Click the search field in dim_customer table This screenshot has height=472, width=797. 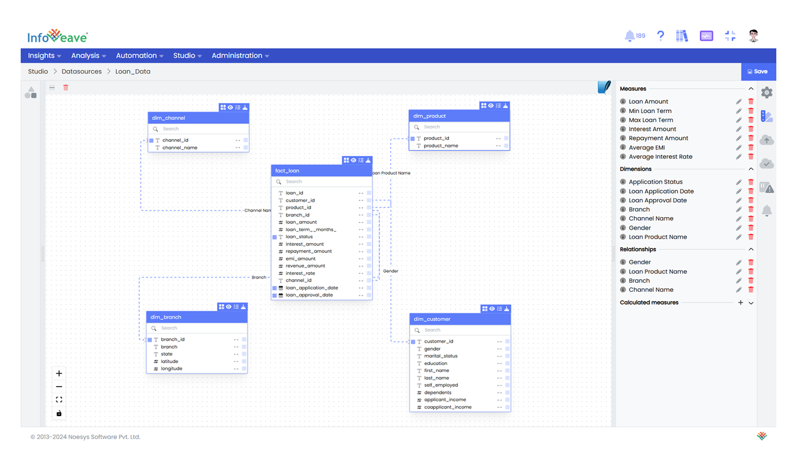tap(462, 330)
